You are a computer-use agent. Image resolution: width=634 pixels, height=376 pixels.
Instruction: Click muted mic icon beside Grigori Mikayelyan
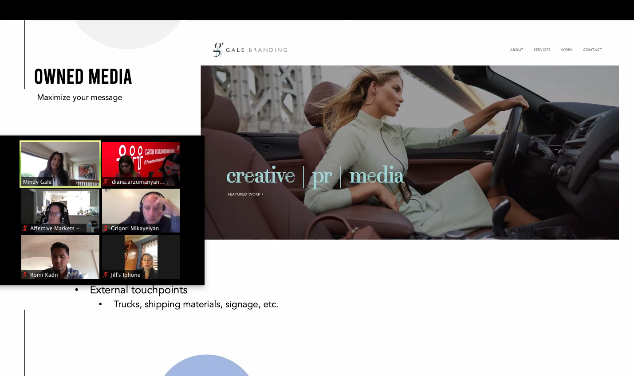[106, 229]
